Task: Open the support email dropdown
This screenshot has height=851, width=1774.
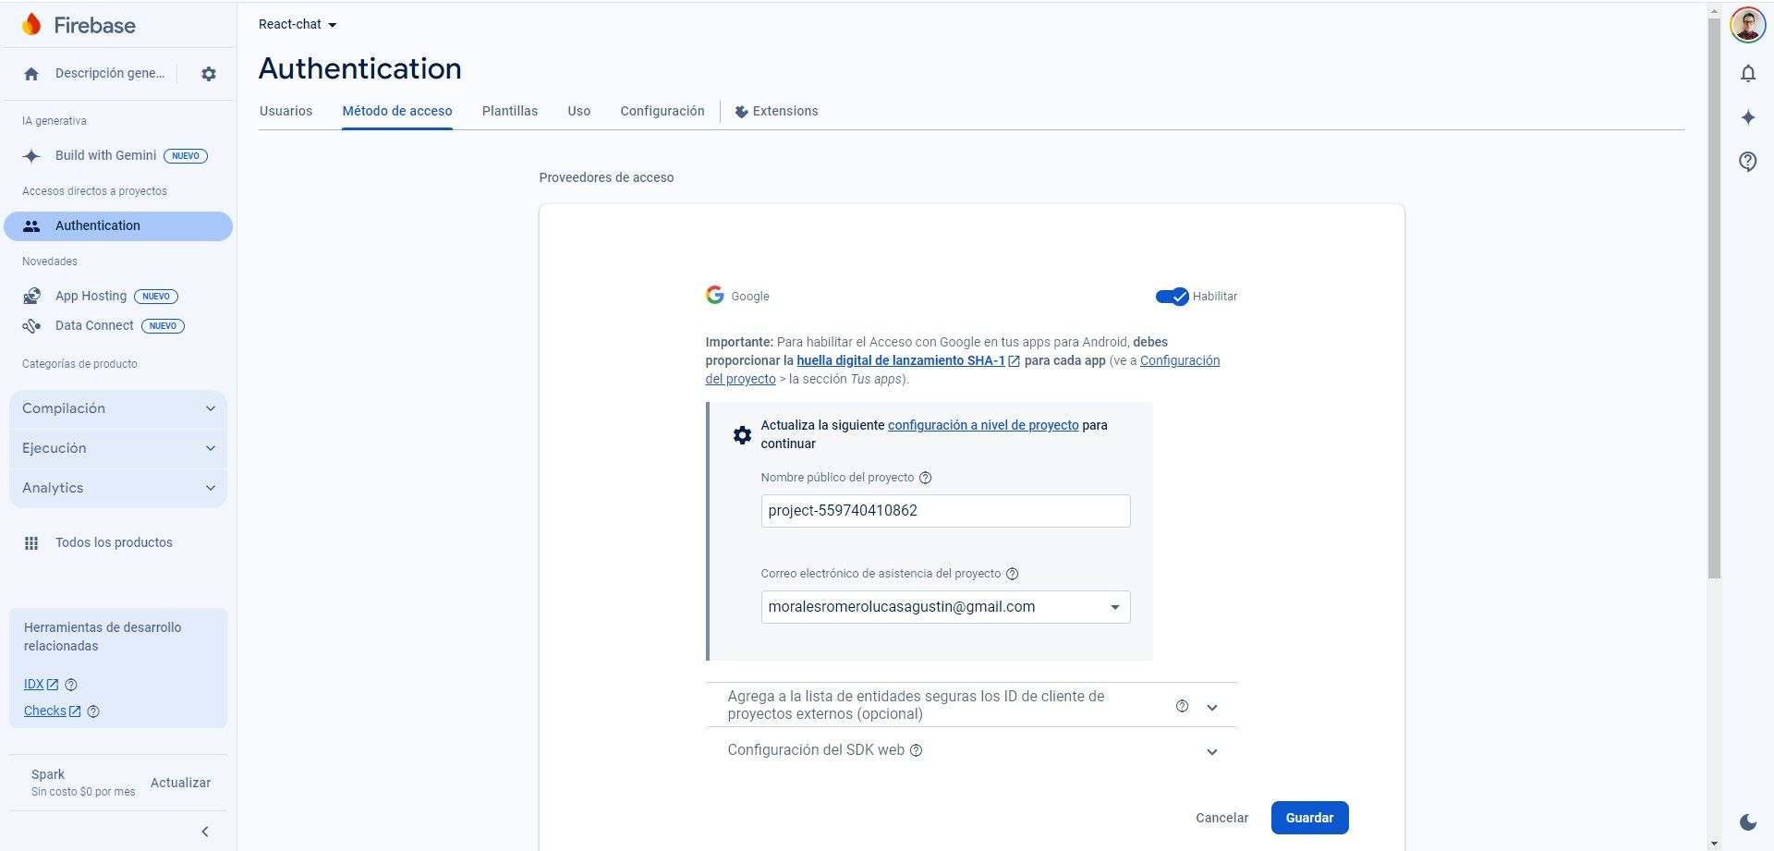Action: (x=945, y=607)
